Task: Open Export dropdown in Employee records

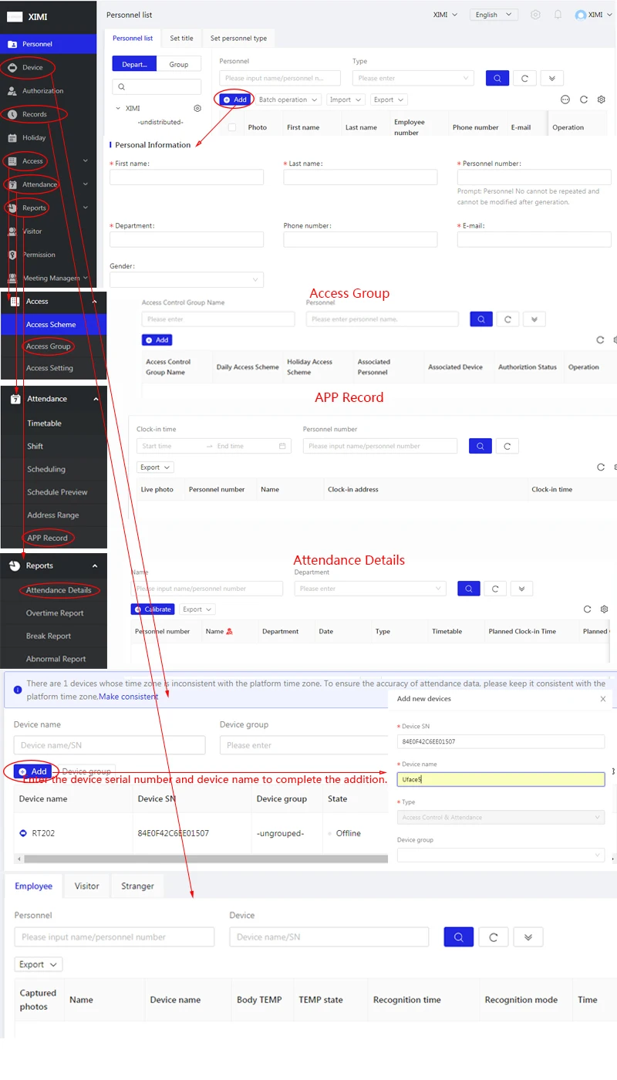Action: [x=39, y=964]
